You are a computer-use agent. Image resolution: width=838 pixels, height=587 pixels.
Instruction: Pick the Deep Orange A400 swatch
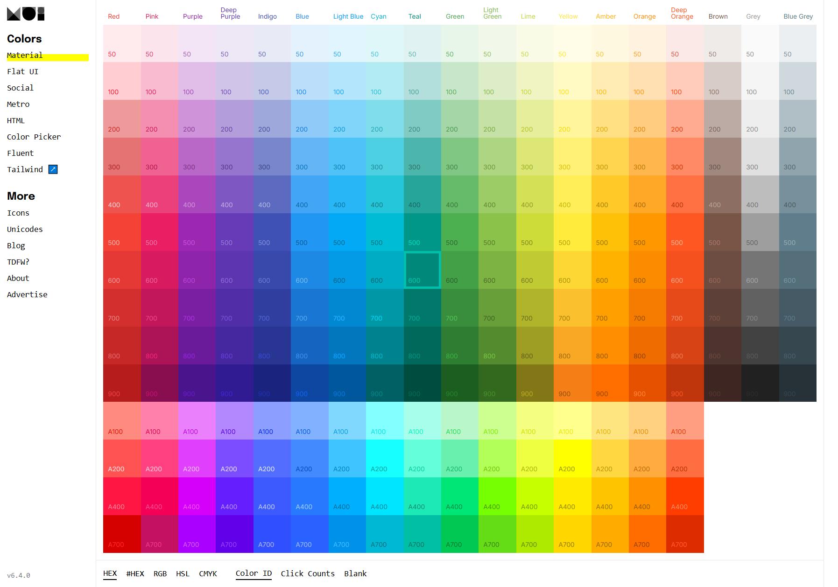pyautogui.click(x=685, y=496)
